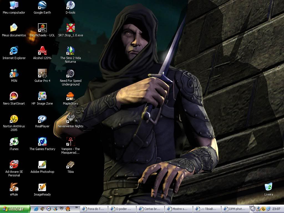Switch to the "Certas br..." taskbar window
The image size is (284, 213).
coord(151,209)
